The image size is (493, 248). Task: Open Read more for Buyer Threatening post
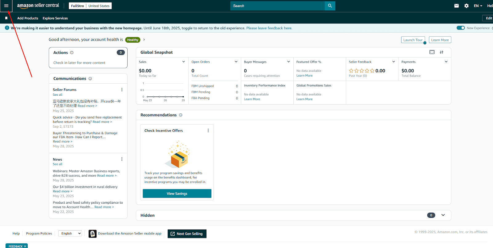click(63, 142)
